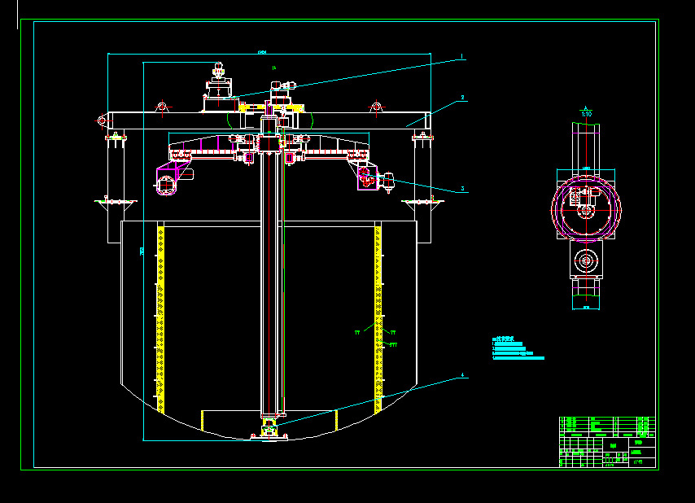Click the red lifting lug at beam's left end

pos(102,120)
